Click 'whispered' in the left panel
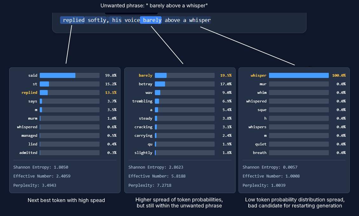This screenshot has width=359, height=216. tap(27, 127)
